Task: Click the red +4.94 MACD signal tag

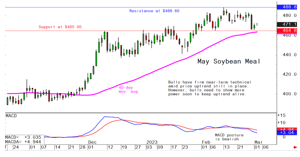Action: click(286, 129)
